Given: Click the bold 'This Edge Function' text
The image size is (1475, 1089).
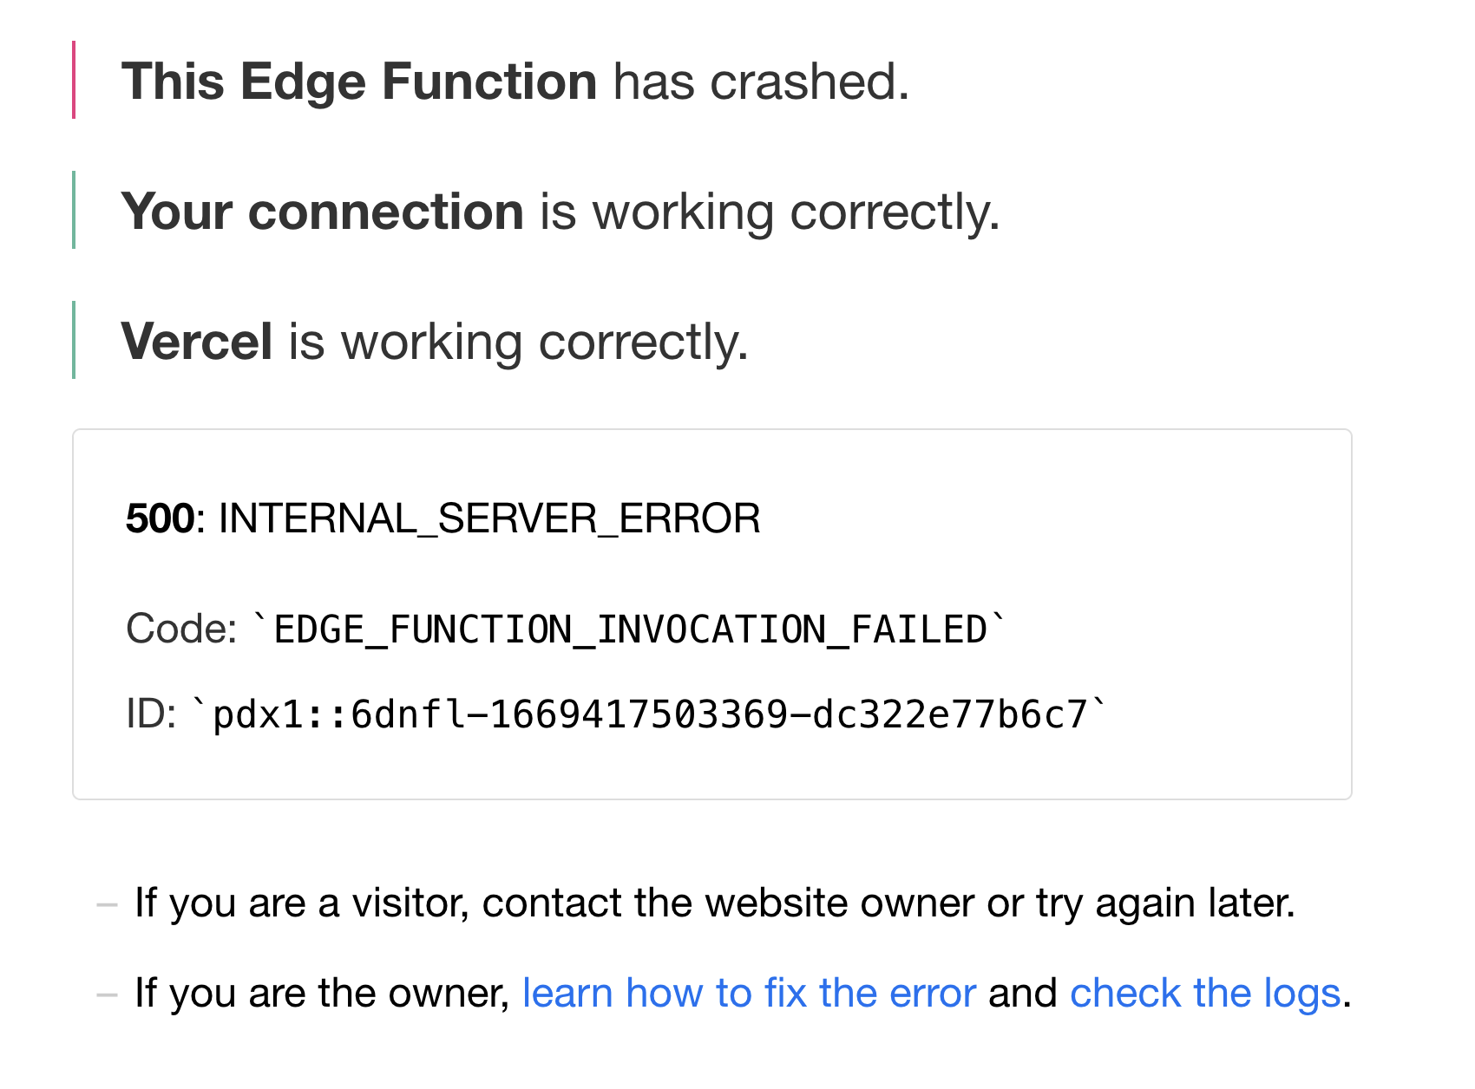Looking at the screenshot, I should coord(359,82).
